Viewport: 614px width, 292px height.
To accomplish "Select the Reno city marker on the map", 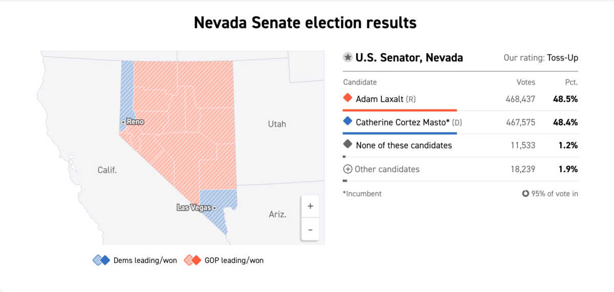I will tap(123, 122).
